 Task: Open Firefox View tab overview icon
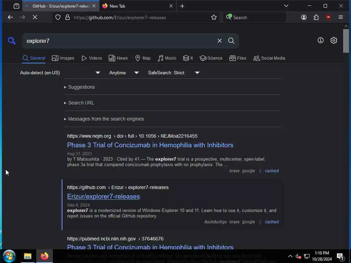pos(16,6)
